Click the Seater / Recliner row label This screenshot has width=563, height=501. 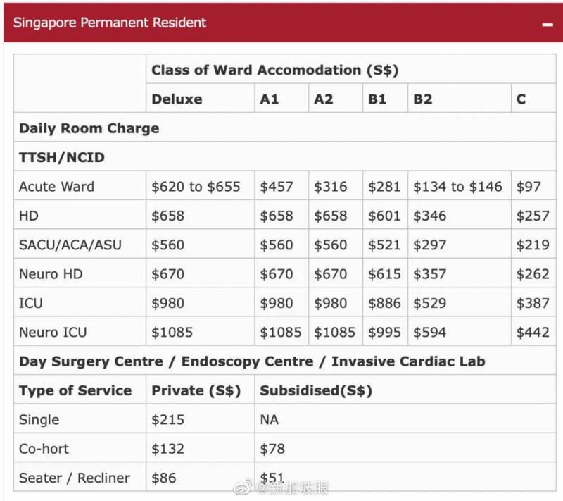tap(75, 478)
